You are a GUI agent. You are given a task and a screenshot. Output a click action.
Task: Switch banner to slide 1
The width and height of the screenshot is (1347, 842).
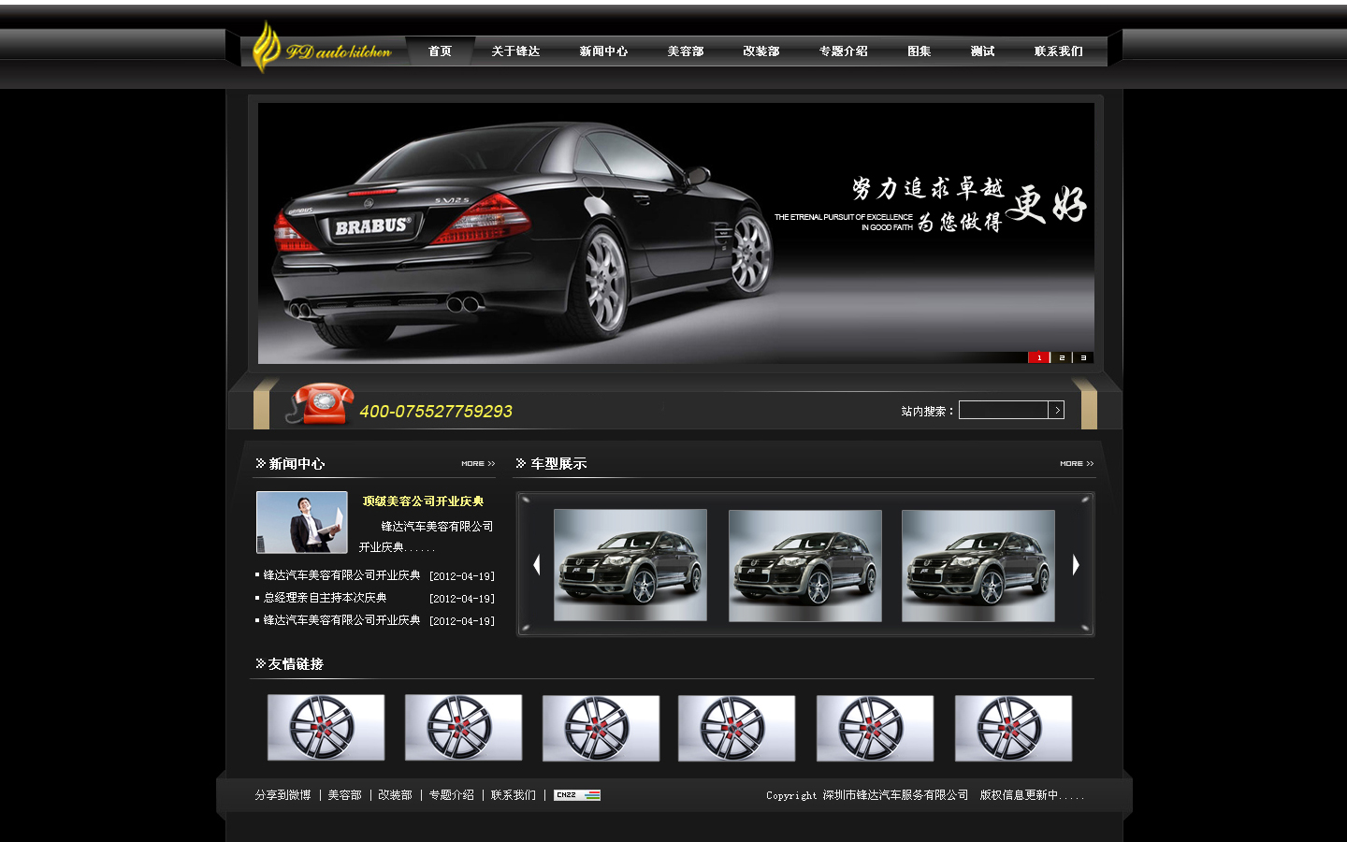pos(1038,357)
